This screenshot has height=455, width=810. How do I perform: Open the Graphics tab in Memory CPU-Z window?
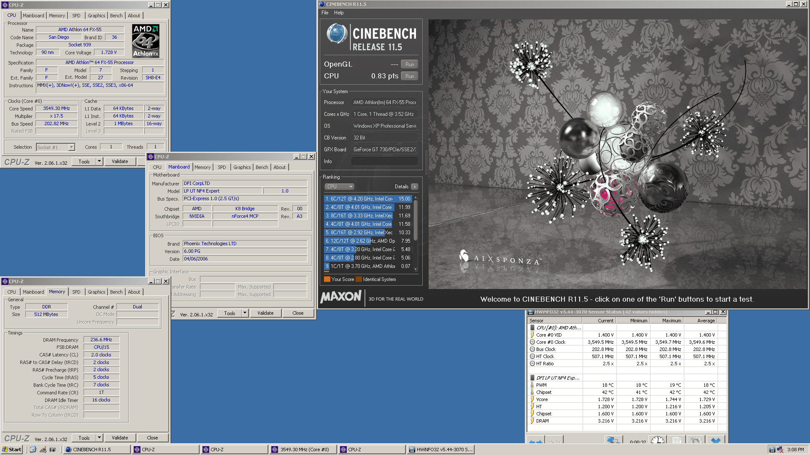pos(97,292)
